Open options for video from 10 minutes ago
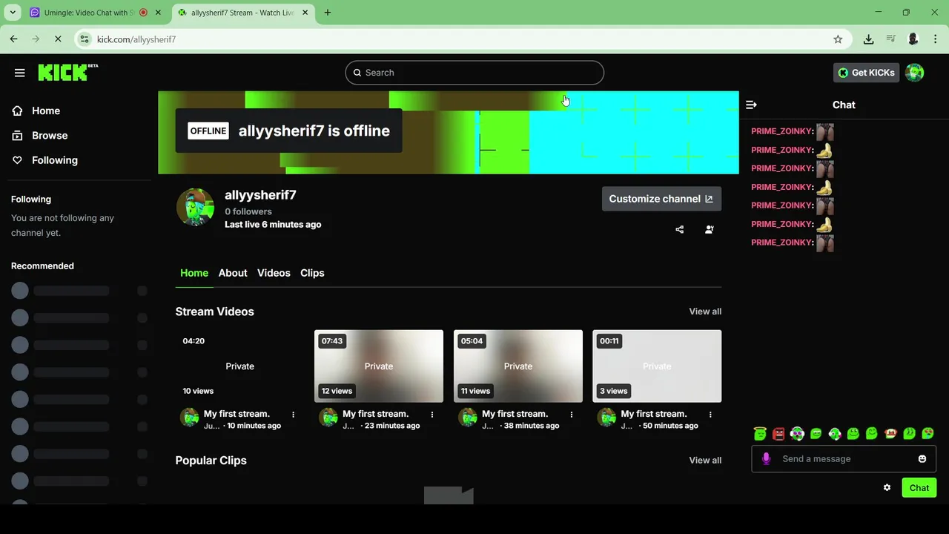This screenshot has width=949, height=534. (x=294, y=415)
